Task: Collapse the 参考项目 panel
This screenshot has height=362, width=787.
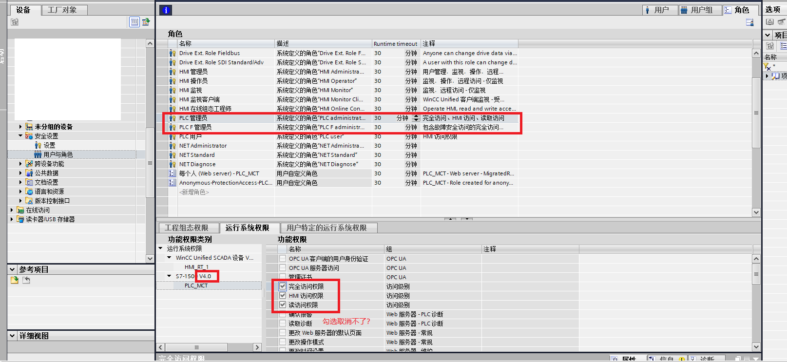Action: pos(12,269)
